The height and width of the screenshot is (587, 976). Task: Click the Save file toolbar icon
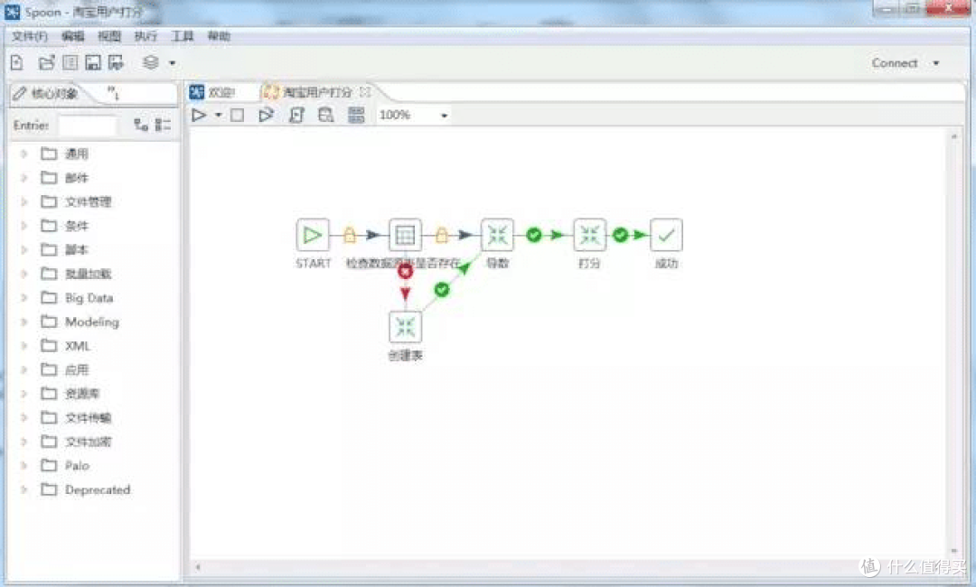(x=93, y=62)
